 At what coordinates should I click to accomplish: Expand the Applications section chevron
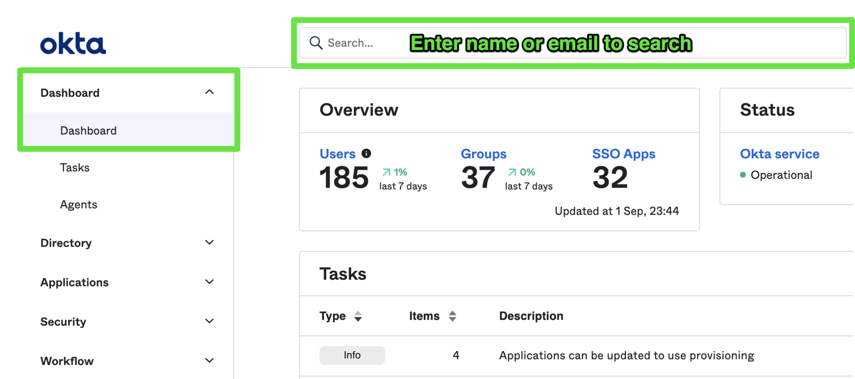pyautogui.click(x=210, y=282)
